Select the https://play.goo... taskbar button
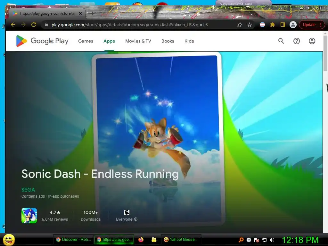The height and width of the screenshot is (246, 328). pos(114,240)
